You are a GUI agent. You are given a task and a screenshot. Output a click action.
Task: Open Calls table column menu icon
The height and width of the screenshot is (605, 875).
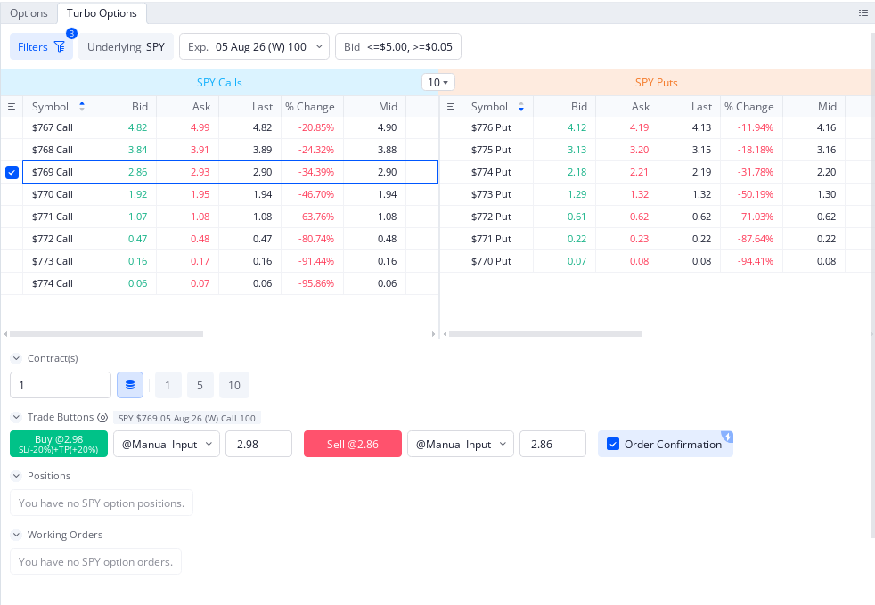tap(12, 107)
